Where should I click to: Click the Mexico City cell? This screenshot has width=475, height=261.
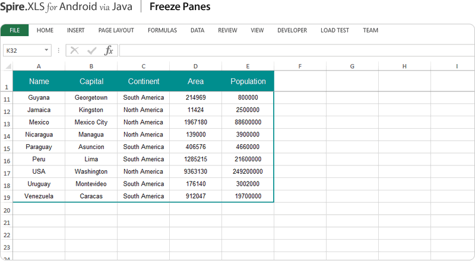(x=91, y=122)
